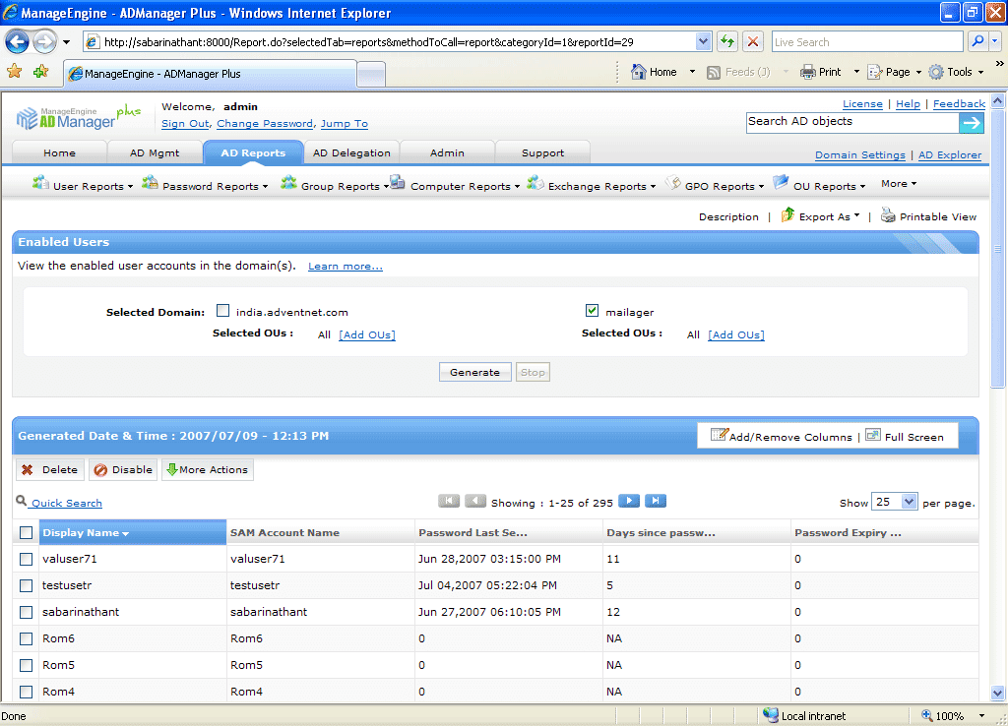The image size is (1008, 726).
Task: Open the Show per page dropdown
Action: (894, 502)
